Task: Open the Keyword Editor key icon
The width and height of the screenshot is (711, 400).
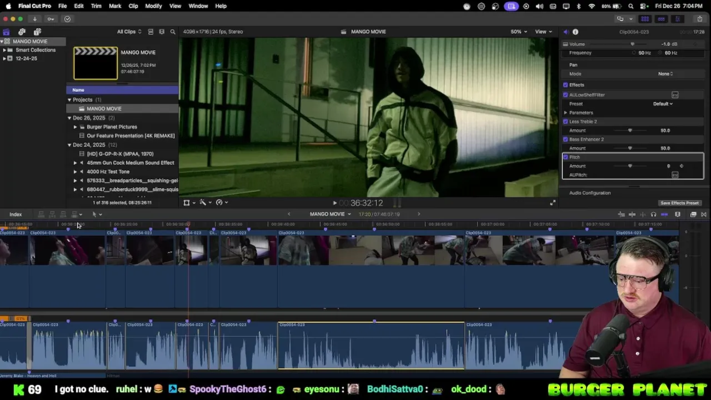Action: (51, 19)
